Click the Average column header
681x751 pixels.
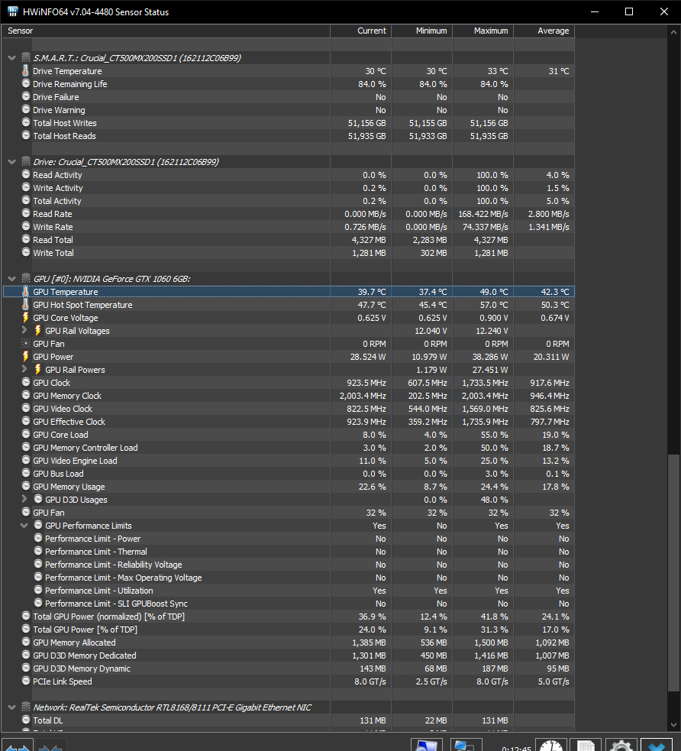544,31
